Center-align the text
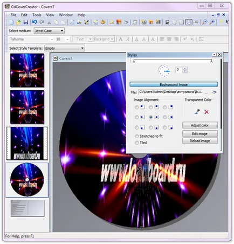Viewport: 234px width, 244px height. (169, 39)
